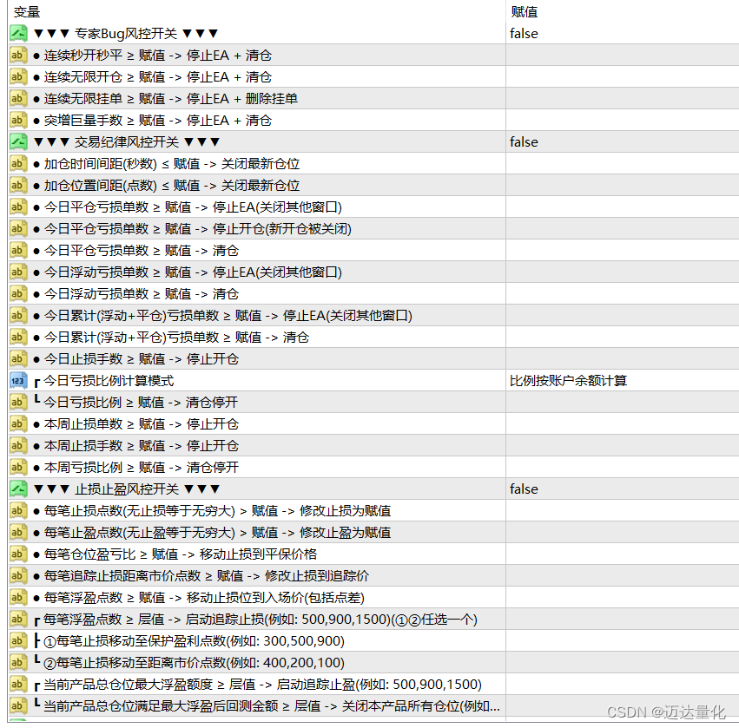
Task: Click the value cell for 今日止损手数
Action: [x=622, y=358]
